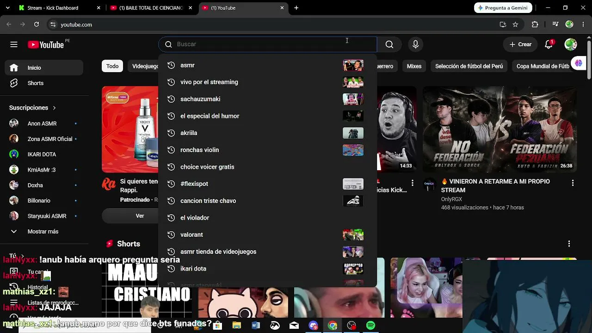The height and width of the screenshot is (333, 592).
Task: Select 'asmr tienda de videojuegos' suggestion
Action: [x=267, y=252]
